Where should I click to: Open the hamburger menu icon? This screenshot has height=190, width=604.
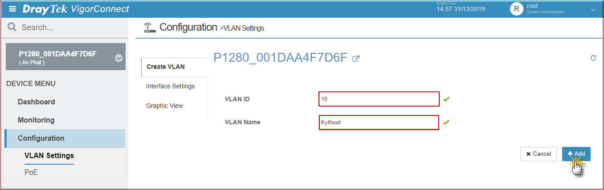(12, 9)
